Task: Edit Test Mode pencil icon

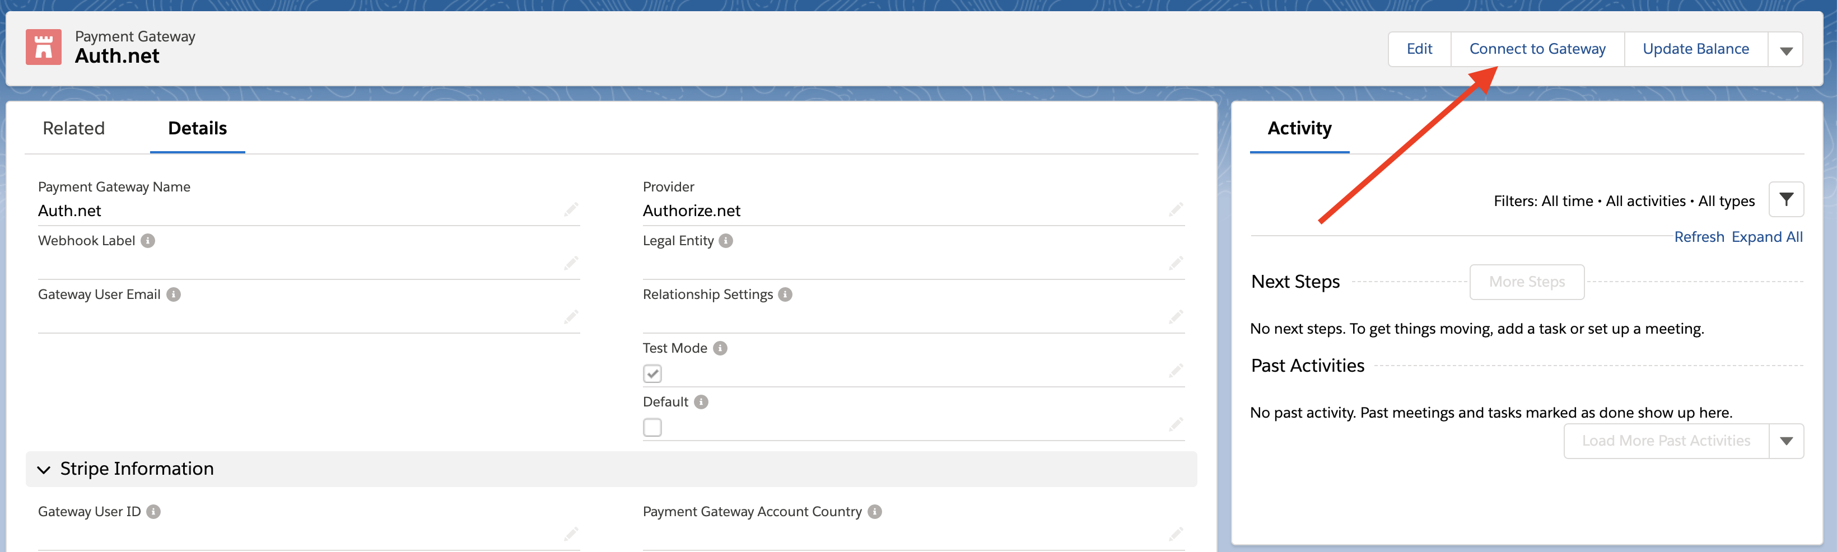Action: pos(1176,370)
